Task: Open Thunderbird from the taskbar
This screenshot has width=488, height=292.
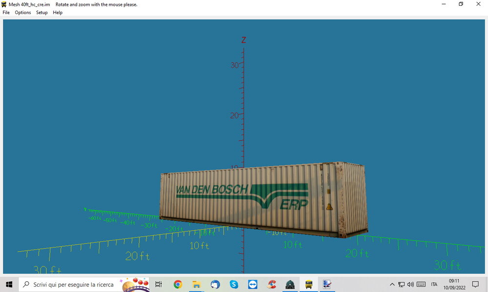Action: (x=215, y=284)
